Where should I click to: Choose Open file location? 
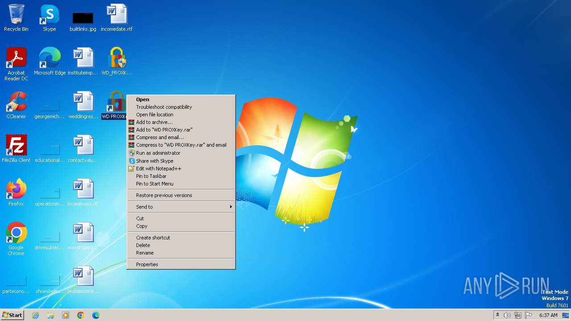[181, 115]
